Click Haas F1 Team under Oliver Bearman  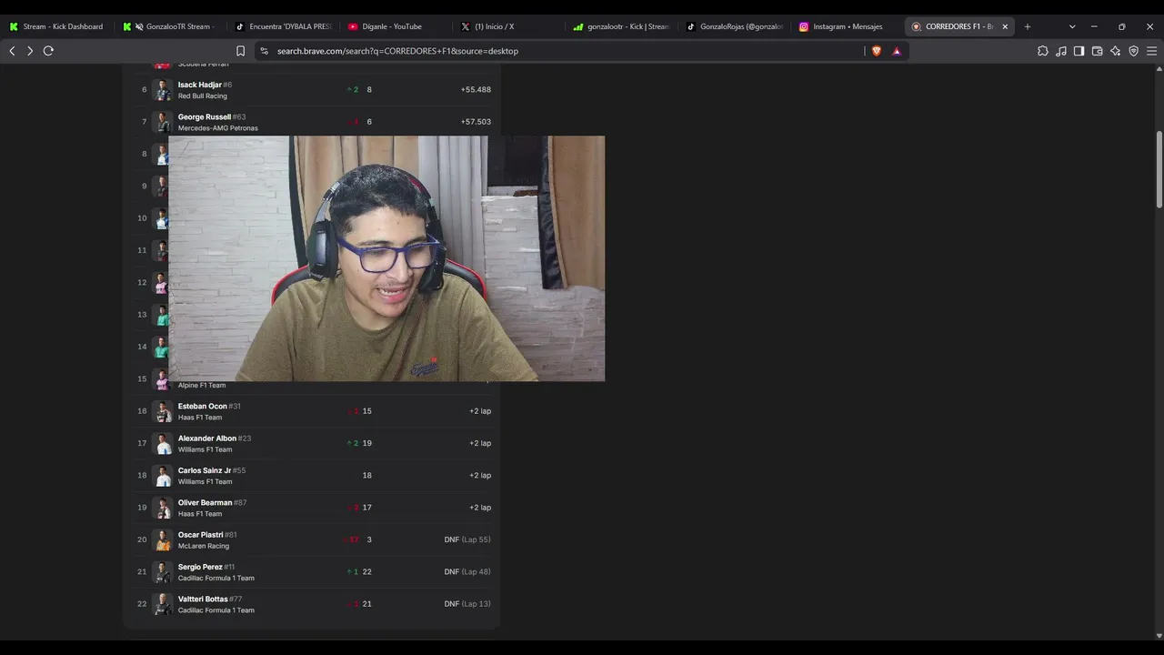click(200, 514)
